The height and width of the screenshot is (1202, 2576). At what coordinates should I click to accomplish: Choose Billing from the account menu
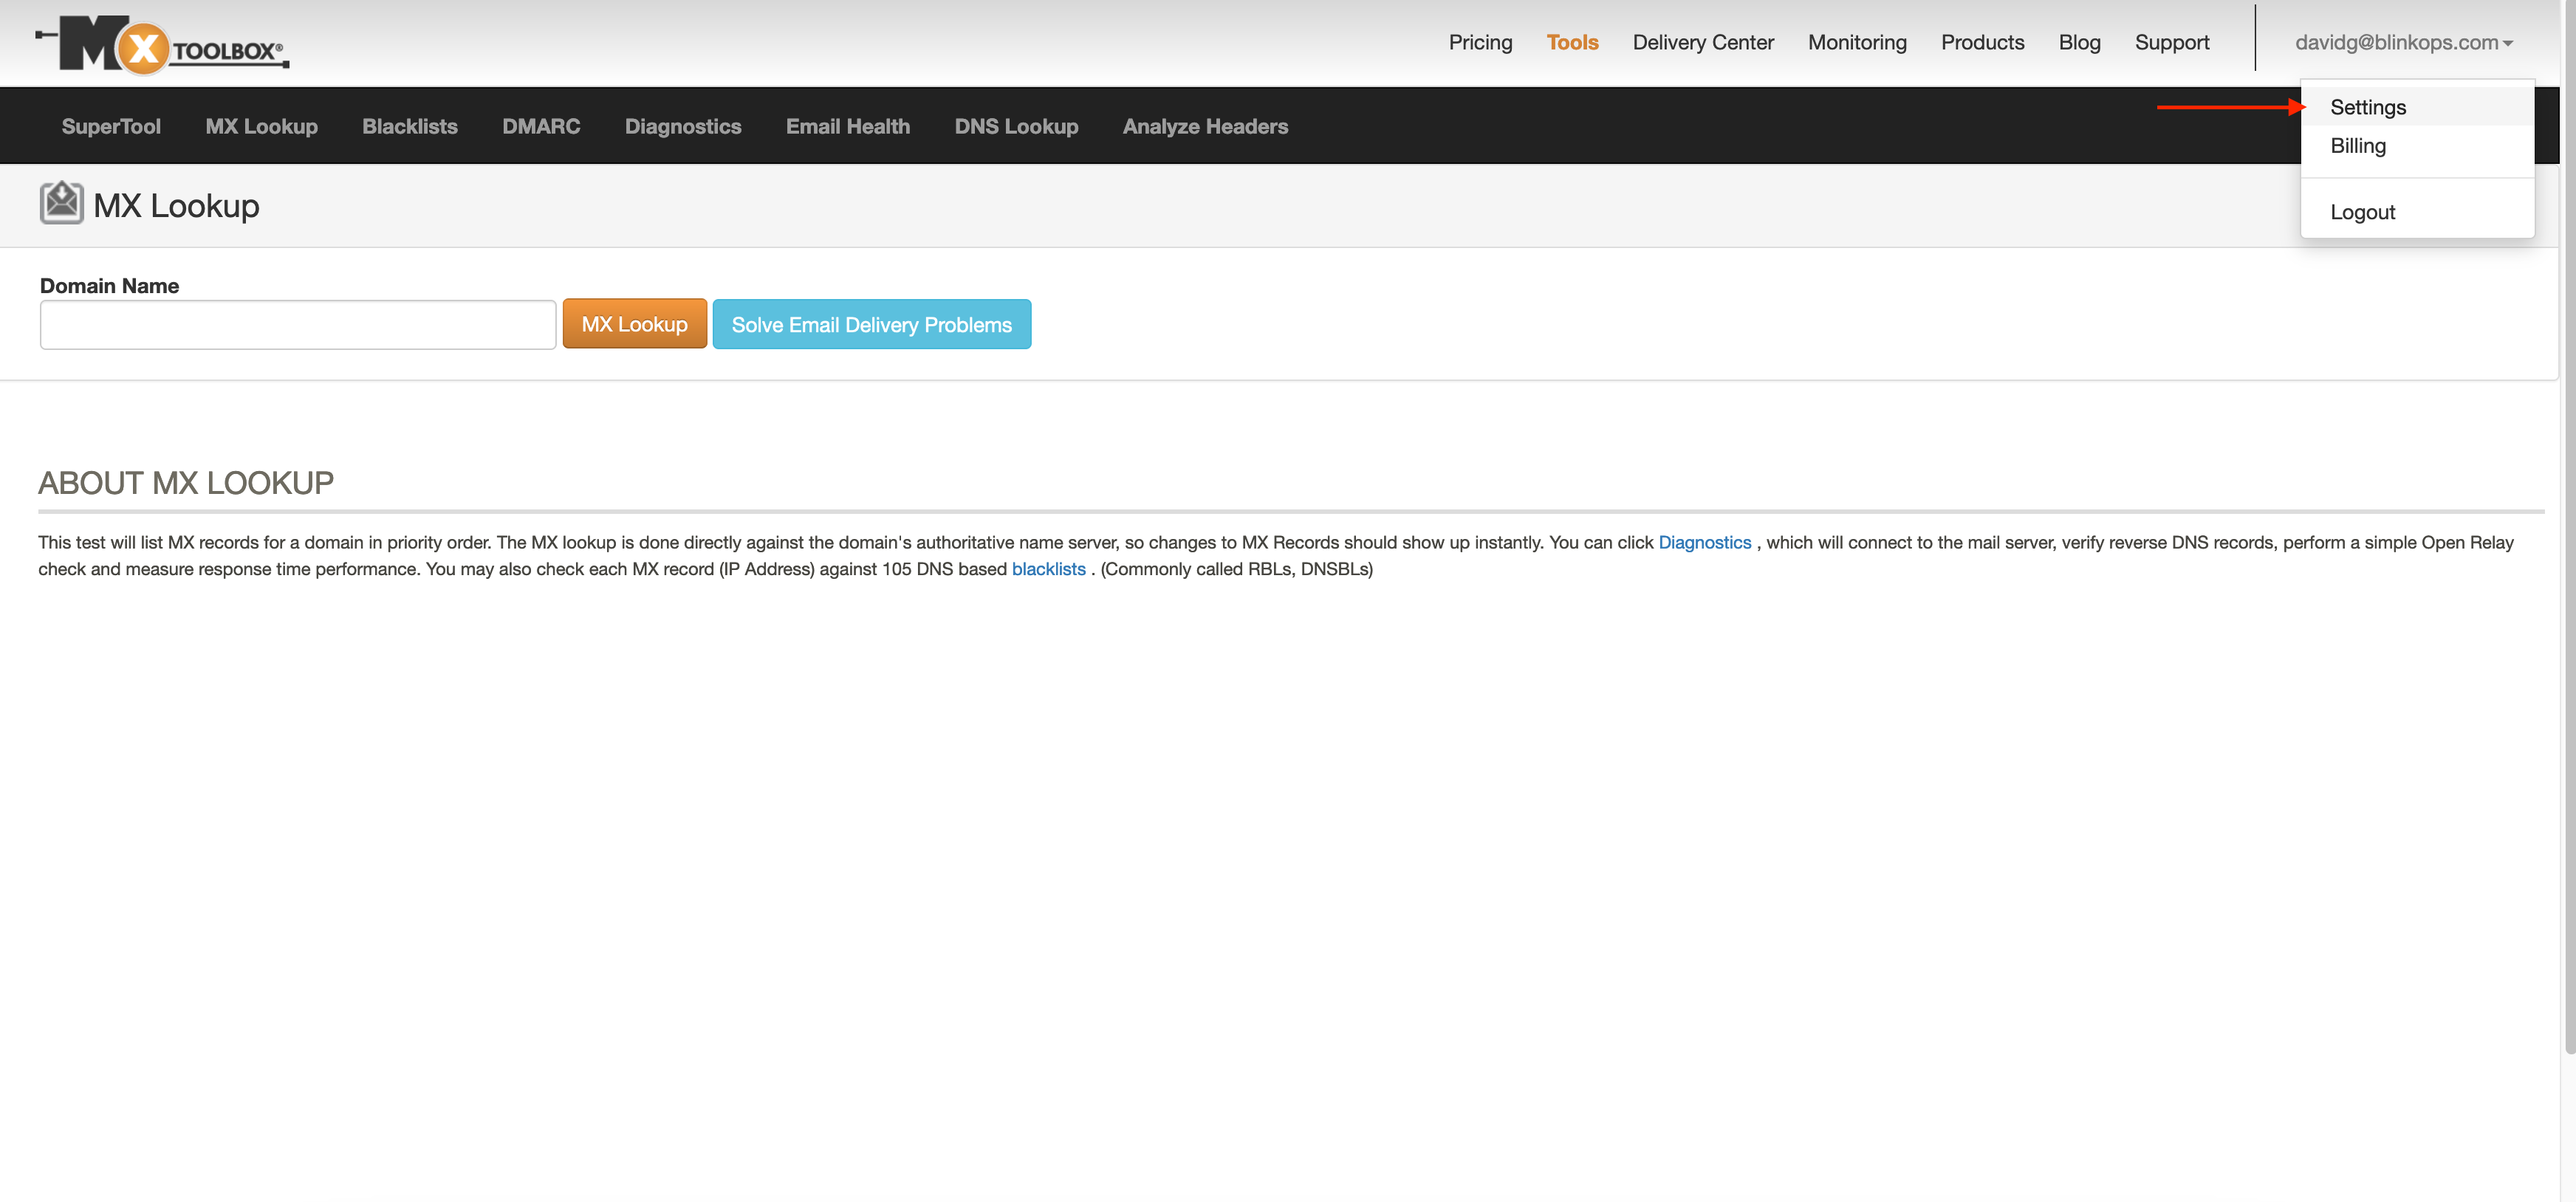(2417, 146)
